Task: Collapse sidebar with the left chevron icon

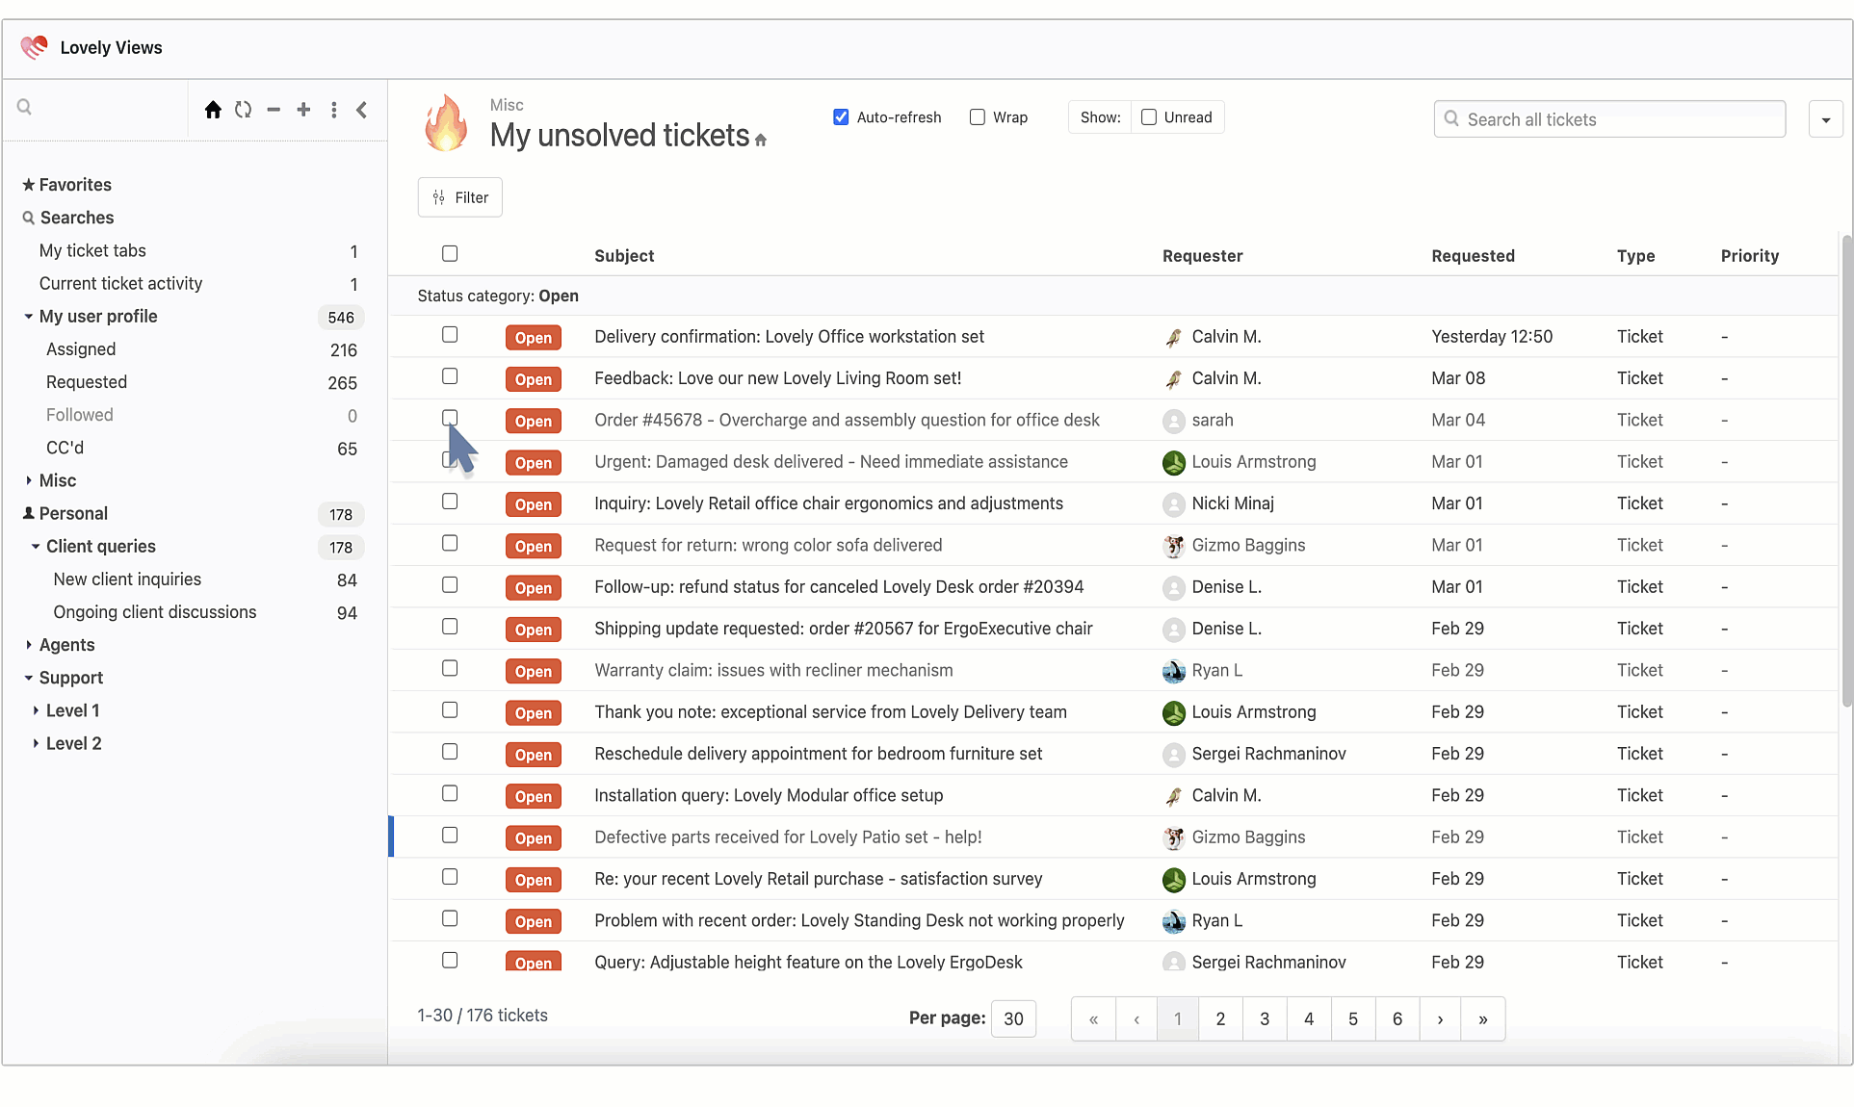Action: click(x=362, y=110)
